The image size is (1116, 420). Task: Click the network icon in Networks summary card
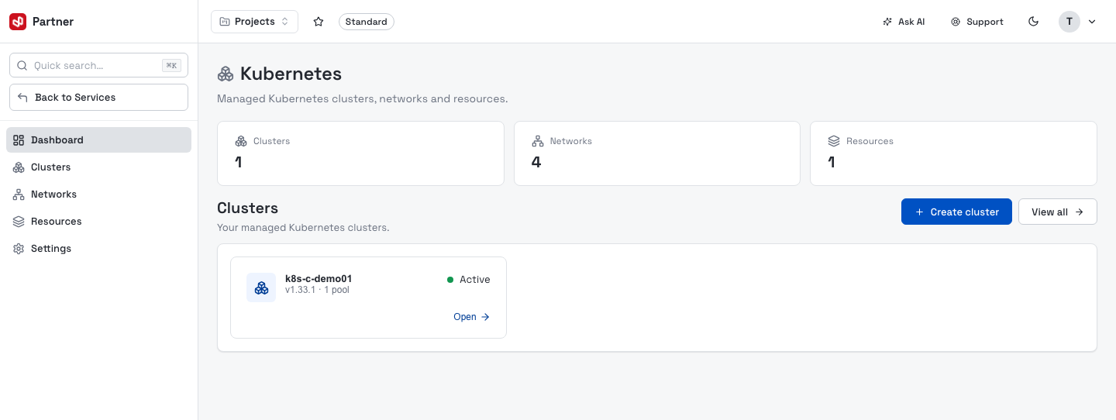coord(538,141)
